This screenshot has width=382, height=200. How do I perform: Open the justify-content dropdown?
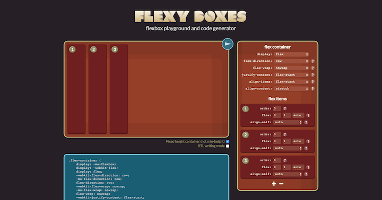point(291,75)
